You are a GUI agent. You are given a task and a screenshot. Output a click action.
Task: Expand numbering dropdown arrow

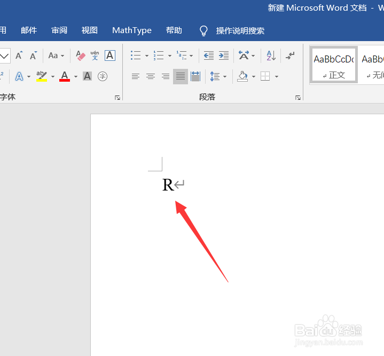pos(169,56)
